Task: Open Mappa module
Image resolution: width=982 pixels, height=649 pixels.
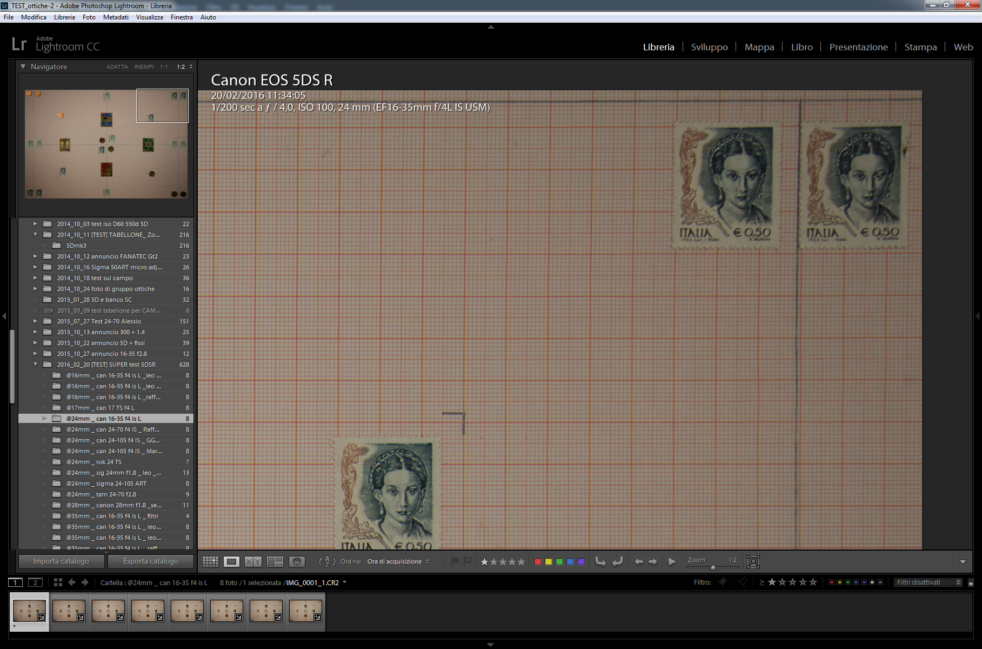Action: coord(759,47)
